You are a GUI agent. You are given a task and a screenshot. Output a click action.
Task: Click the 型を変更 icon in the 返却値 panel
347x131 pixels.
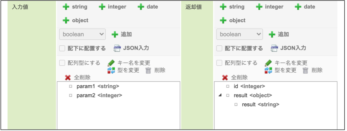pos(268,70)
